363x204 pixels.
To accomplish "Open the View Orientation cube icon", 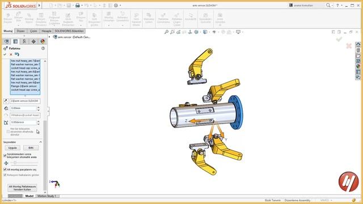I will tap(196, 32).
